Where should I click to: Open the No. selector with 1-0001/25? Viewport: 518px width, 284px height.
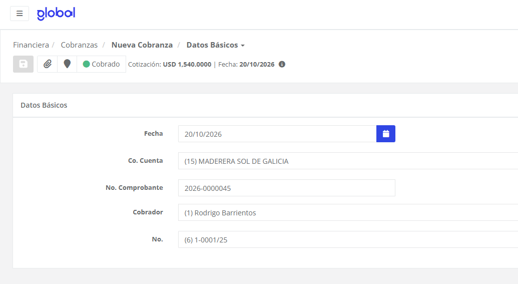click(348, 240)
